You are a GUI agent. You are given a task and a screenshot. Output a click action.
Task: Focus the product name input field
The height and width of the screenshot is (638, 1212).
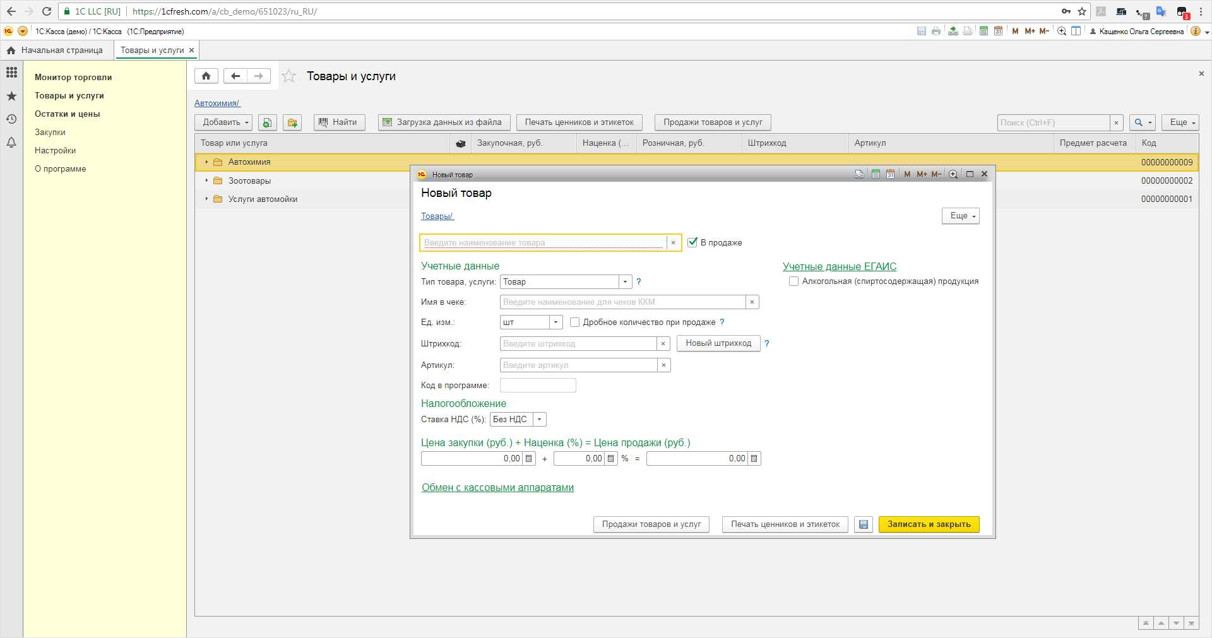pos(543,242)
